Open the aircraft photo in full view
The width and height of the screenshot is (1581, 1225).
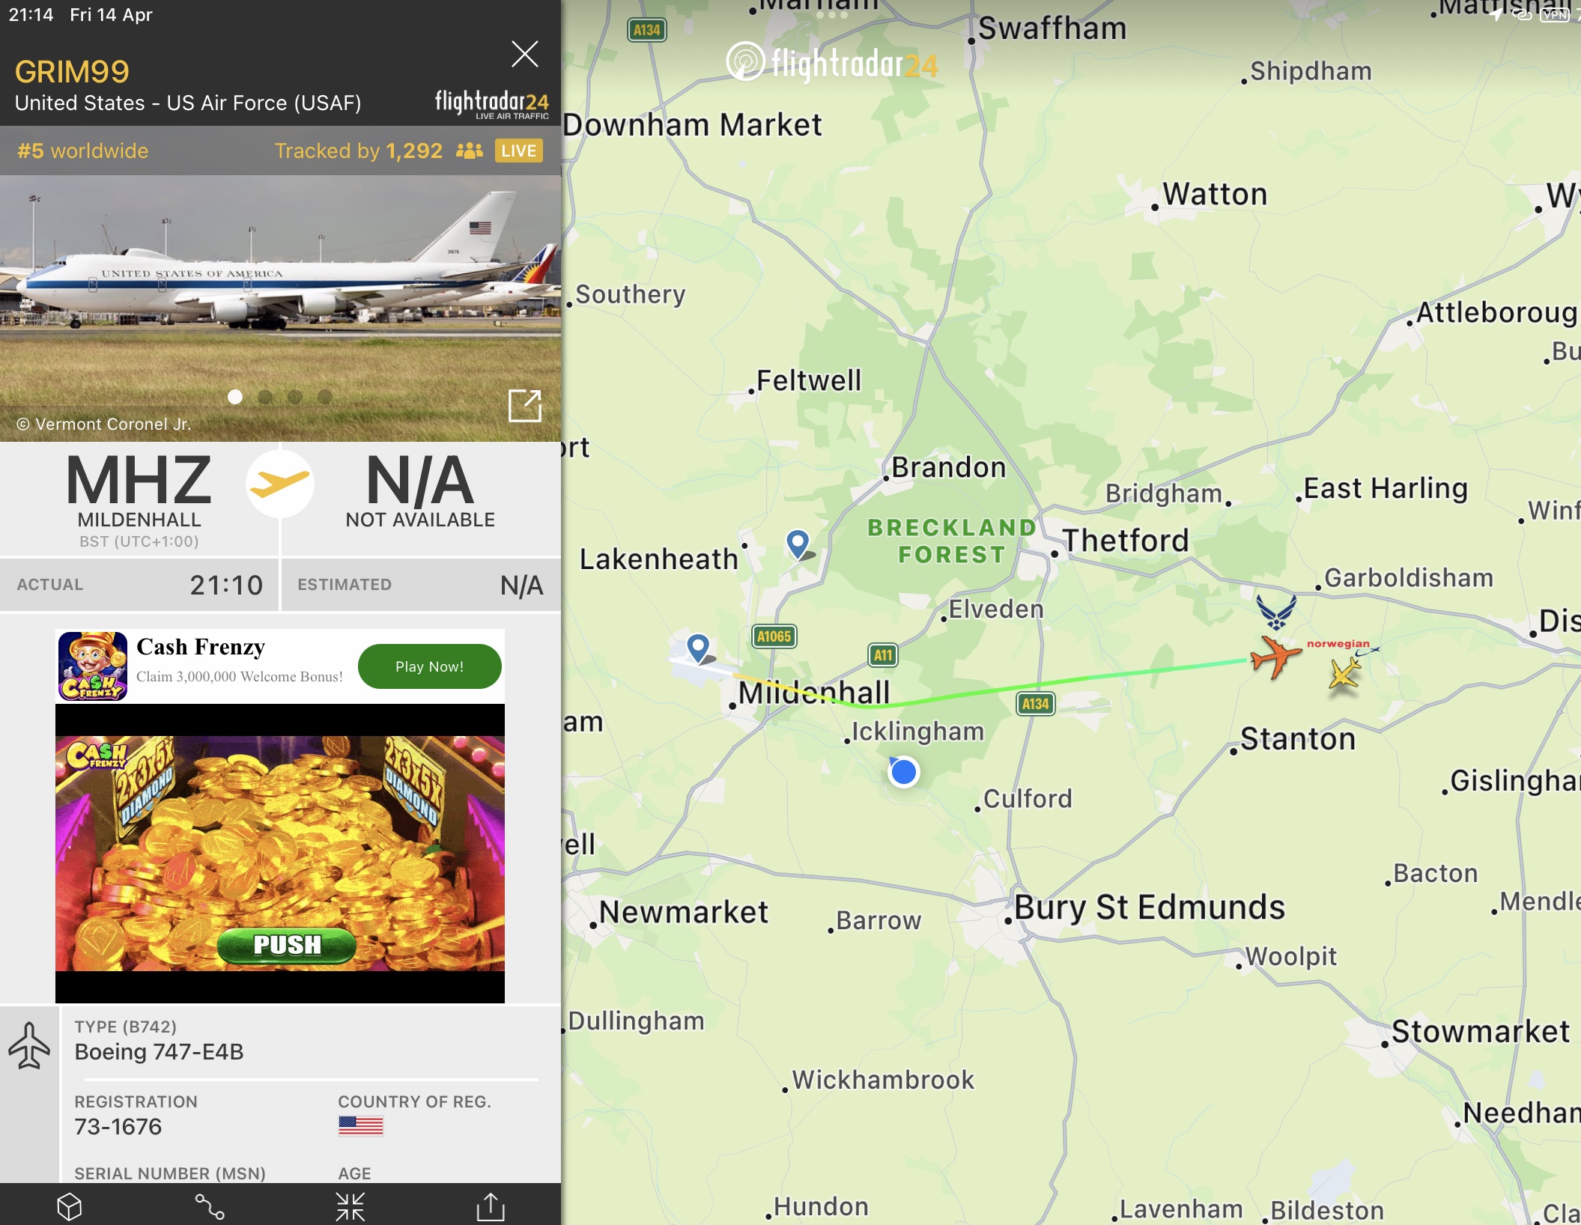point(525,406)
